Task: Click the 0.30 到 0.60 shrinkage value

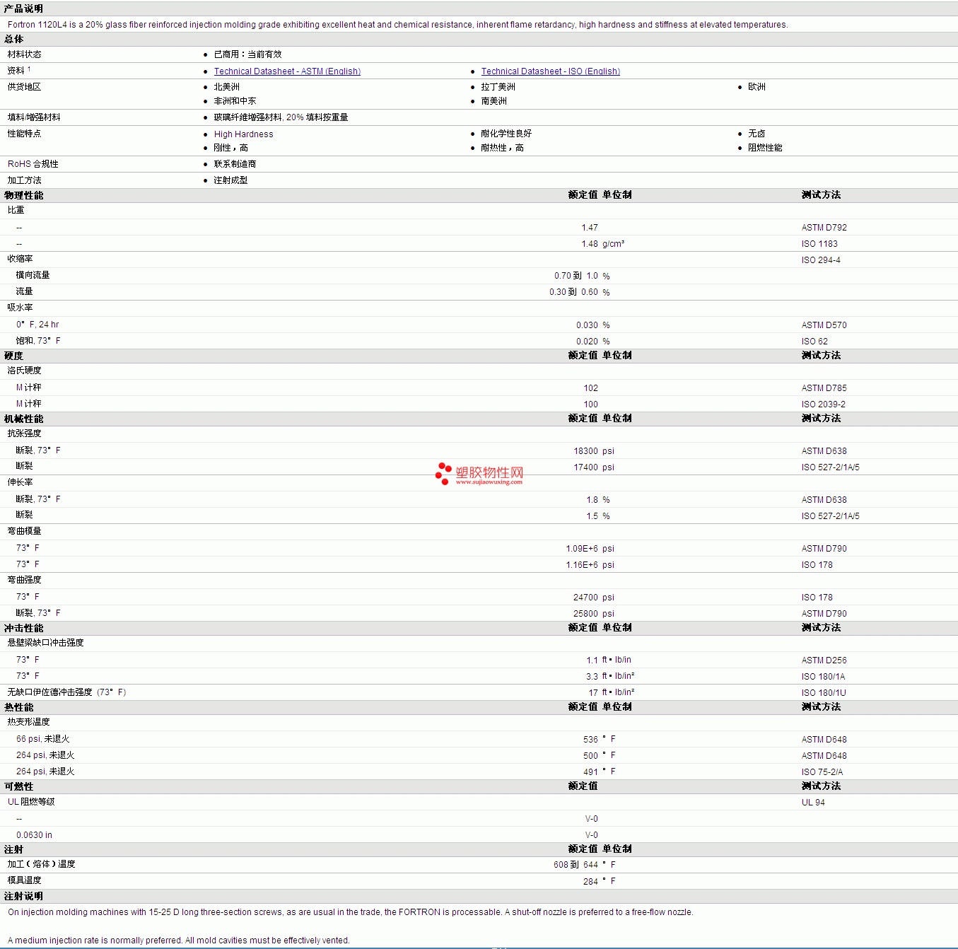Action: click(x=573, y=292)
